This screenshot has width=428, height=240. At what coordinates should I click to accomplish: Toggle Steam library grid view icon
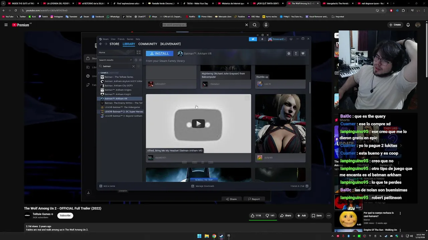pyautogui.click(x=138, y=52)
